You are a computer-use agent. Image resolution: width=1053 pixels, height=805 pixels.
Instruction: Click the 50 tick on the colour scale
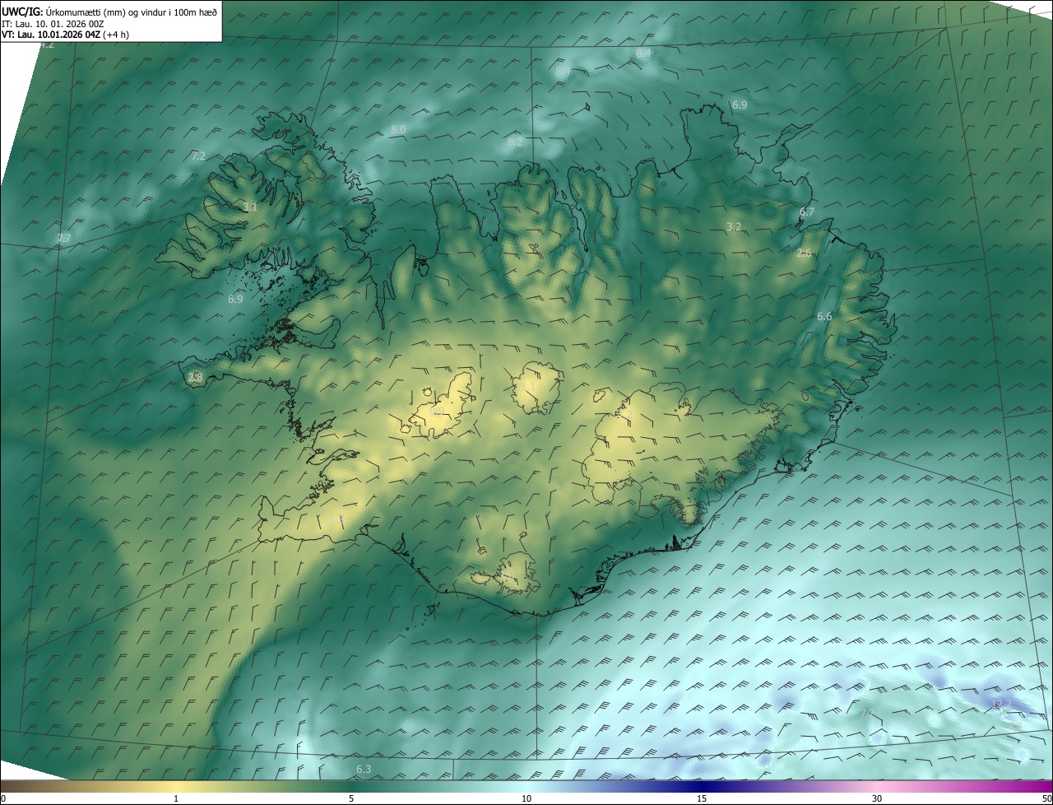pyautogui.click(x=1046, y=799)
